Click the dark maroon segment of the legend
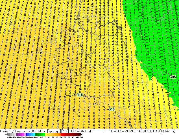Image resolution: width=179 pixels, height=138 pixels. point(78,135)
